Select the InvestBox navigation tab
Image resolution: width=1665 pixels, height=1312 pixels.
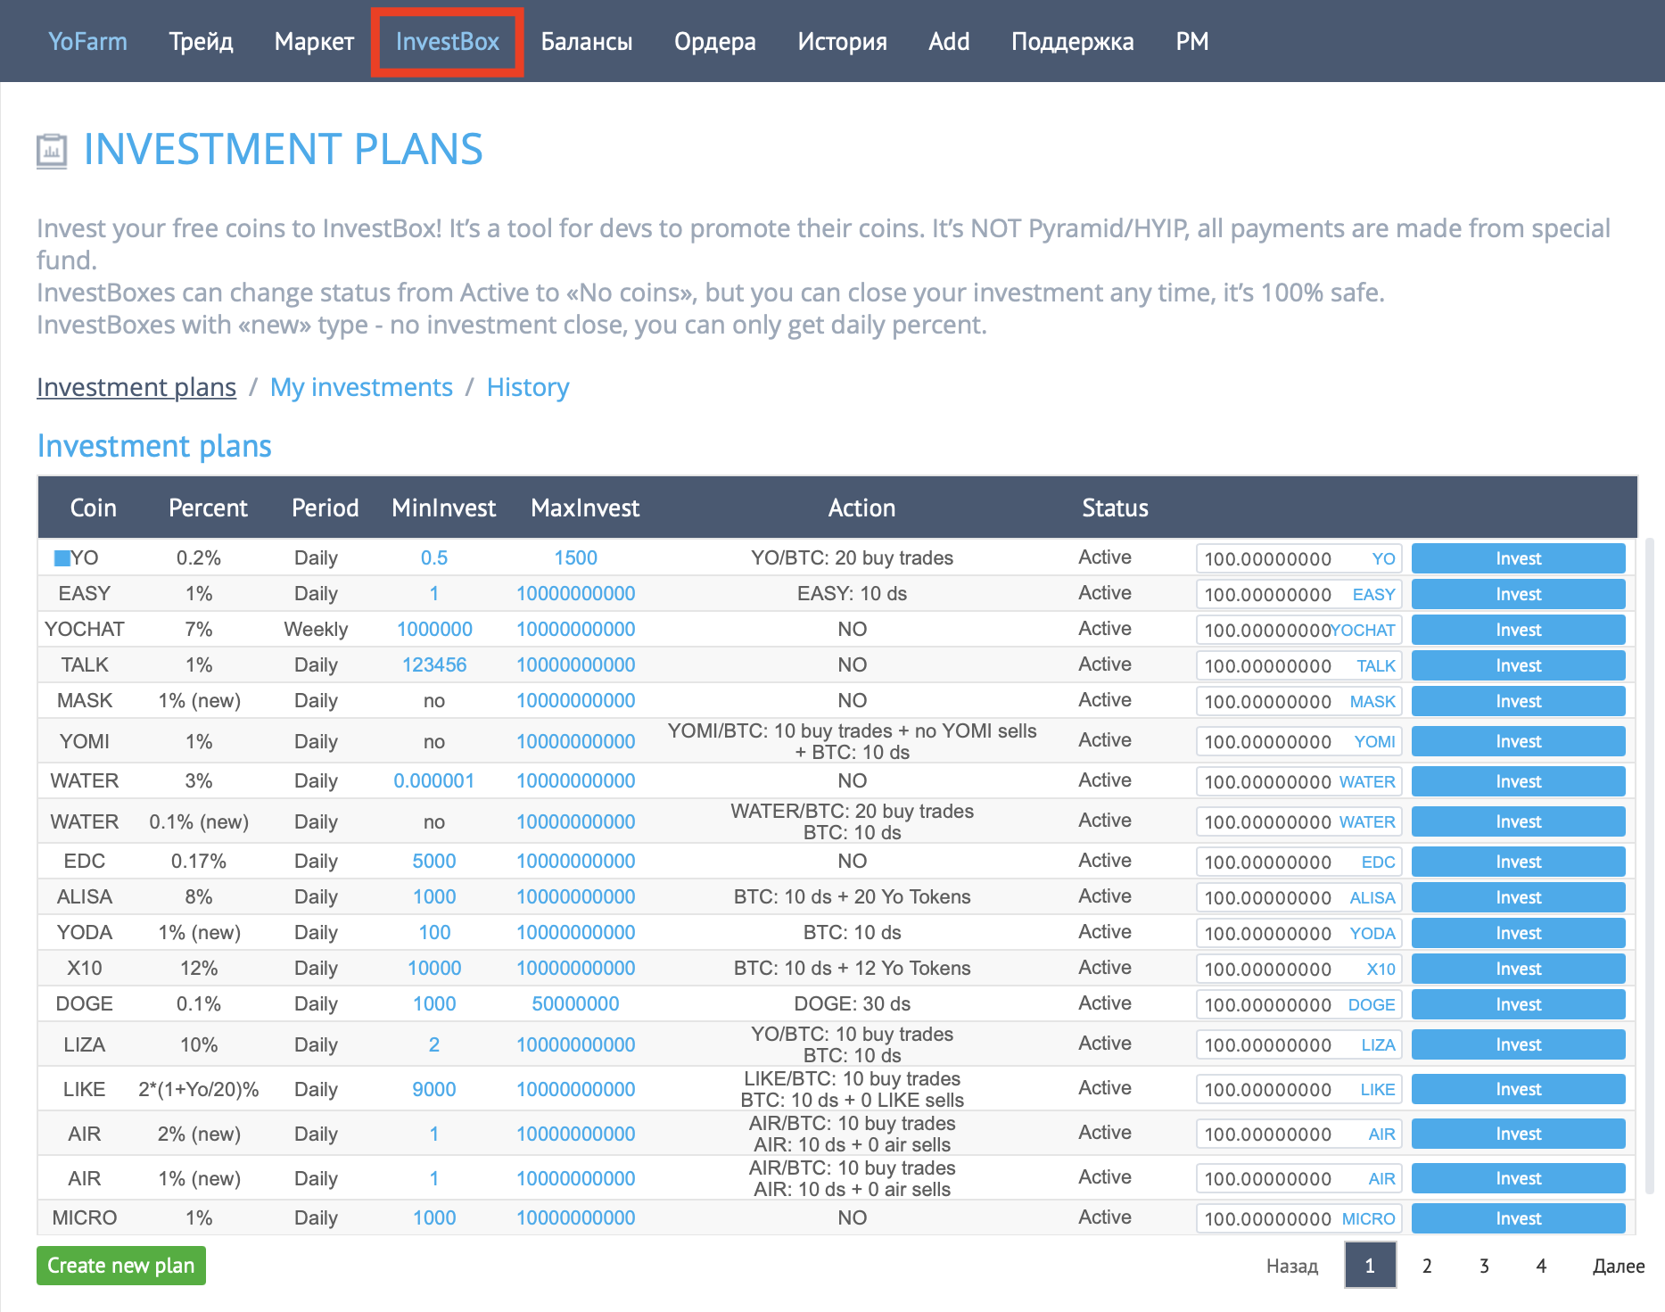point(448,41)
